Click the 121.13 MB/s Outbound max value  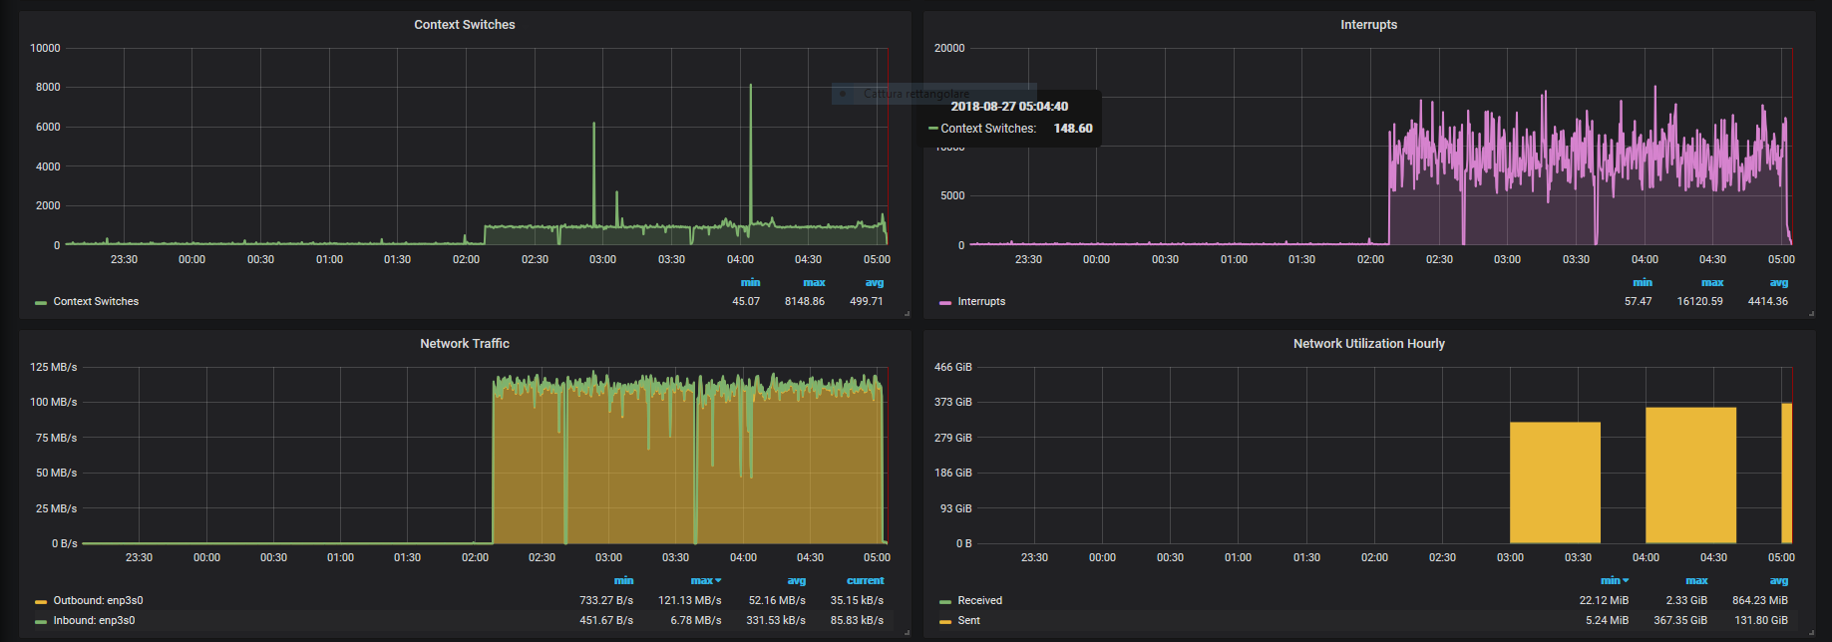click(x=689, y=600)
